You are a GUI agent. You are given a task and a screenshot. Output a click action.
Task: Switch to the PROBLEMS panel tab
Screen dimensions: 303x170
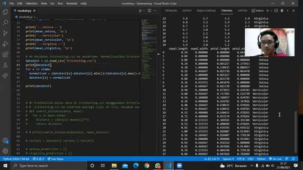point(171,10)
